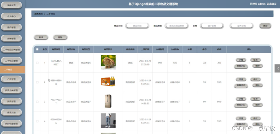Click the side panel collapse arrow

[x=277, y=68]
